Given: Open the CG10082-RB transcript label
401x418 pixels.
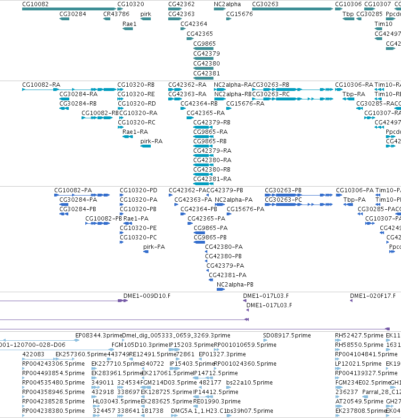Looking at the screenshot, I should pos(100,113).
